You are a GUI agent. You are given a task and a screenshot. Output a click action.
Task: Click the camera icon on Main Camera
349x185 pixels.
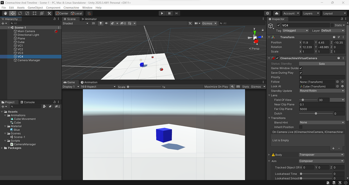(x=56, y=31)
